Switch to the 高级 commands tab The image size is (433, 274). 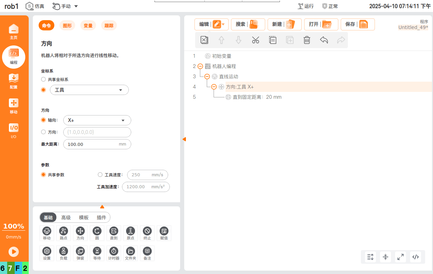66,218
